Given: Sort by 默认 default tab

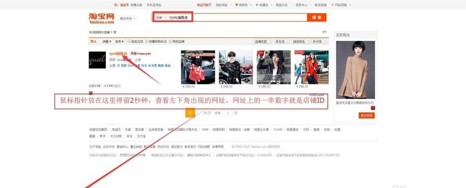Looking at the screenshot, I should click(93, 41).
